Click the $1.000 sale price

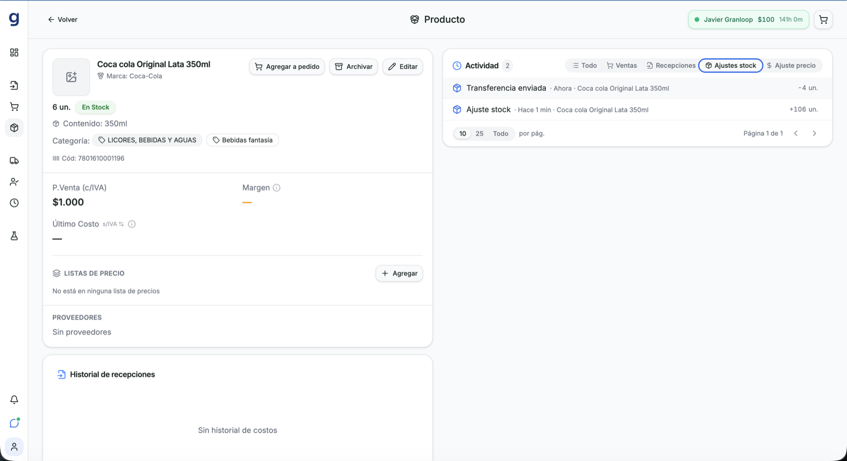pos(68,202)
